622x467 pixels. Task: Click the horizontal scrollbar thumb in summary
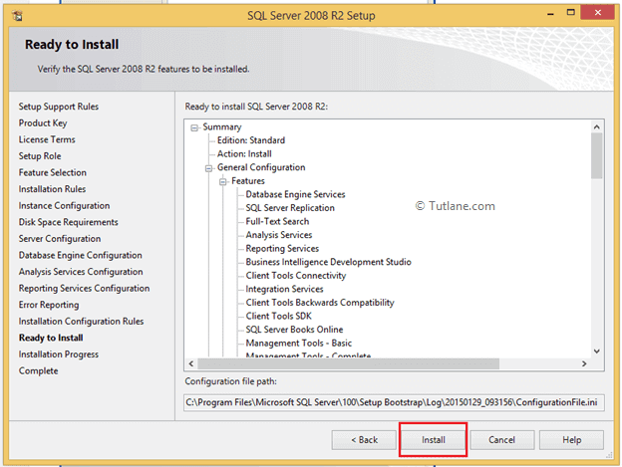tap(348, 363)
